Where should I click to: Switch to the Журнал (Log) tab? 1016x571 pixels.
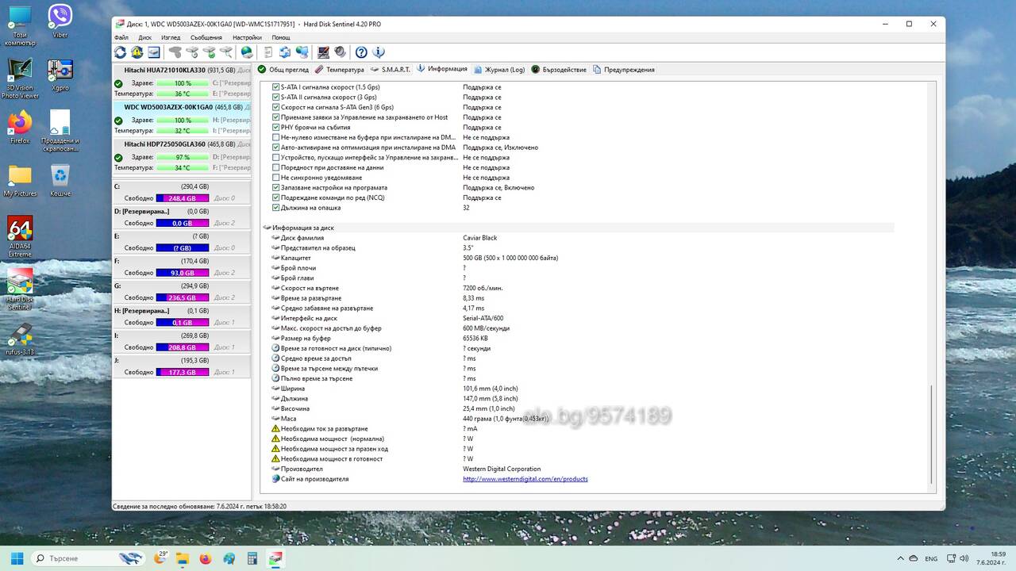[x=499, y=70]
